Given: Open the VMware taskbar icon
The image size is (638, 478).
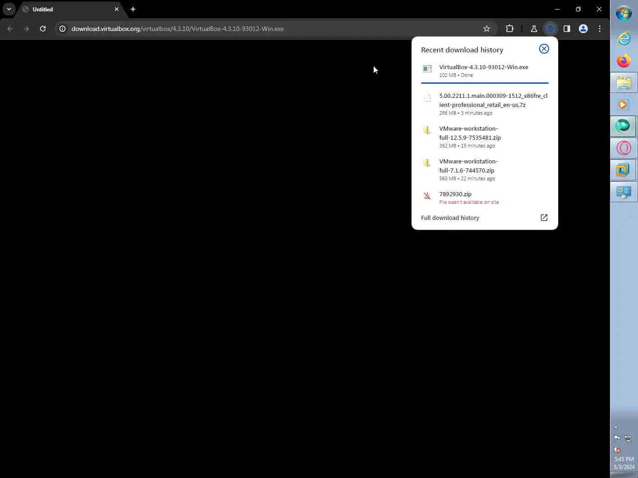Looking at the screenshot, I should (x=624, y=170).
